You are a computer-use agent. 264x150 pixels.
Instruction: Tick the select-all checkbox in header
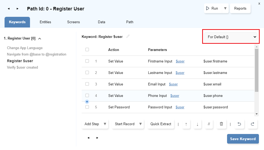[x=87, y=50]
